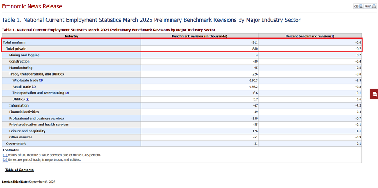The image size is (378, 188).
Task: Click the Footnotes heading
Action: click(x=11, y=150)
